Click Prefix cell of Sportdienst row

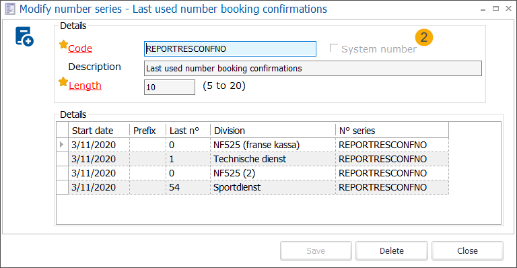tap(147, 187)
